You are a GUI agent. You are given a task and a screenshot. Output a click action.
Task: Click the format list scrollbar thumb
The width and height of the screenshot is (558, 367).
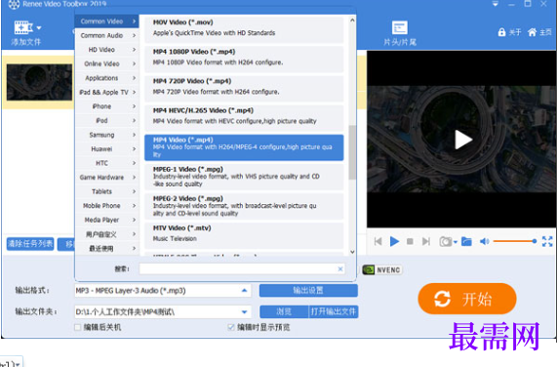point(352,152)
